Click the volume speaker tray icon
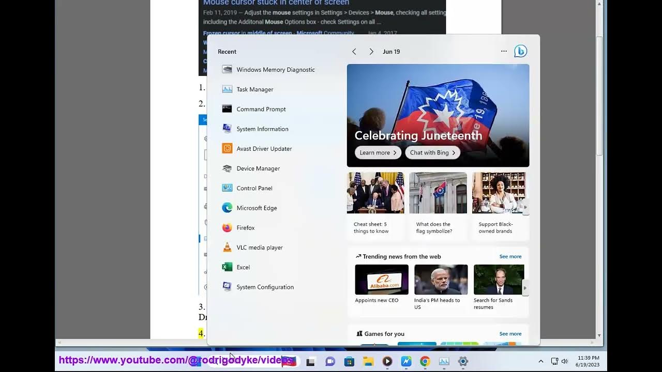662x372 pixels. click(x=565, y=362)
